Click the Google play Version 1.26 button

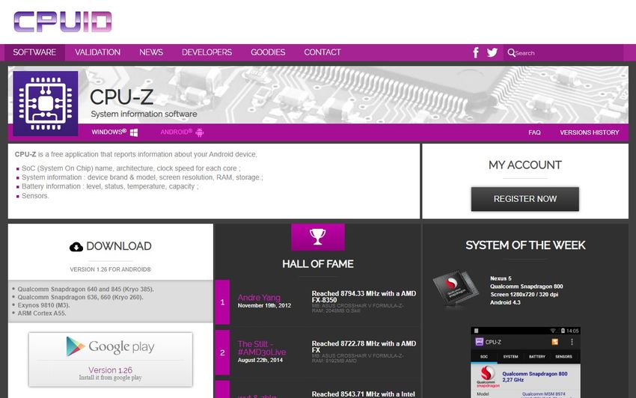(x=110, y=359)
